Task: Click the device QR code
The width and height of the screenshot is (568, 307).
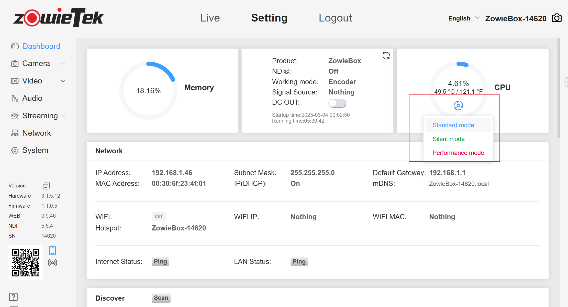Action: tap(26, 263)
